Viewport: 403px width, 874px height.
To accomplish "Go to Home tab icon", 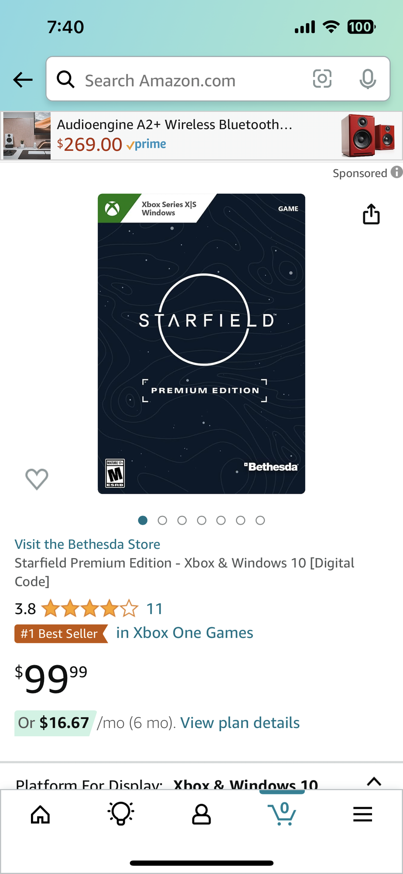I will coord(40,814).
